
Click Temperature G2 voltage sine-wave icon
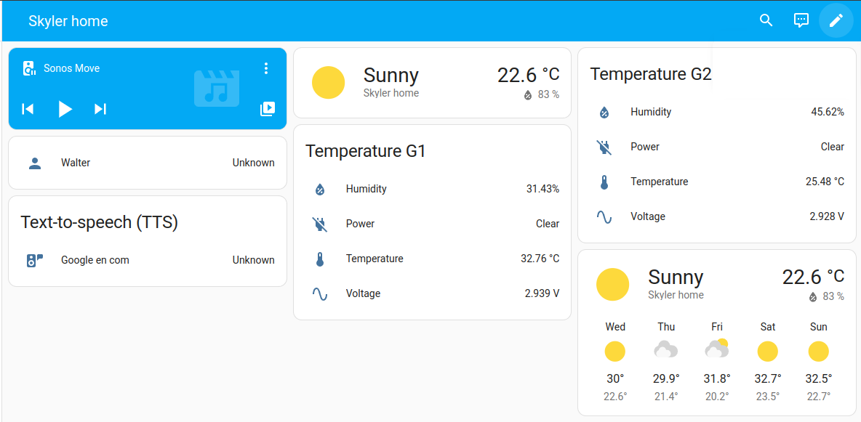click(x=604, y=216)
